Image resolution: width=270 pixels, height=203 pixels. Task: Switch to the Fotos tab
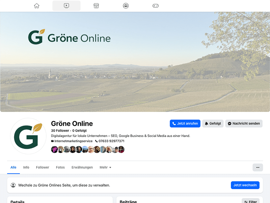(60, 167)
